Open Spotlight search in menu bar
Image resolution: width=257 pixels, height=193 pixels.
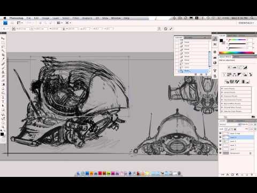coord(252,18)
